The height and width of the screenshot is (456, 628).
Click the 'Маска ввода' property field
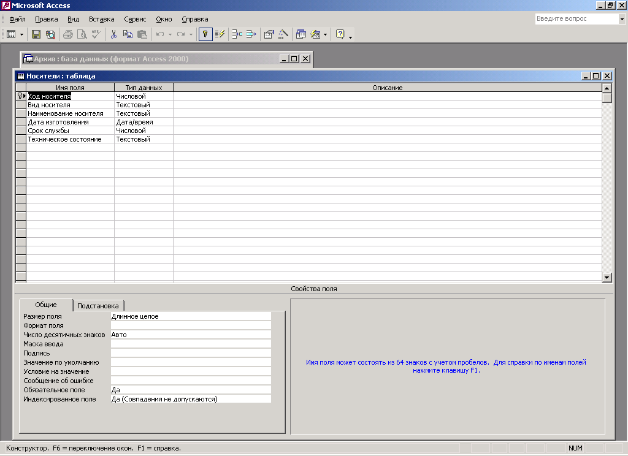click(x=190, y=344)
